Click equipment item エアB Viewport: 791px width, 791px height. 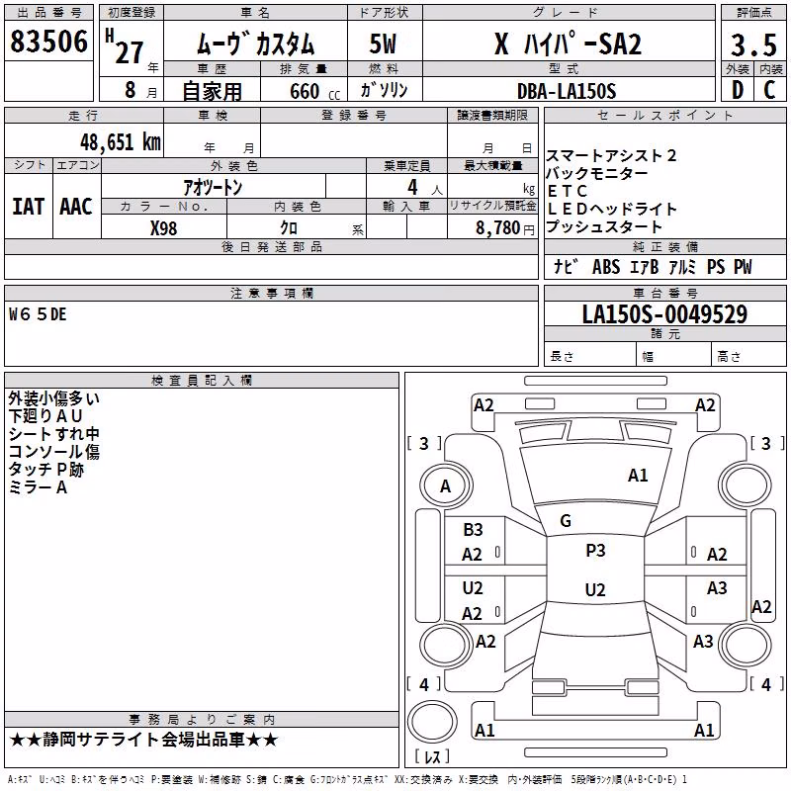click(x=645, y=267)
